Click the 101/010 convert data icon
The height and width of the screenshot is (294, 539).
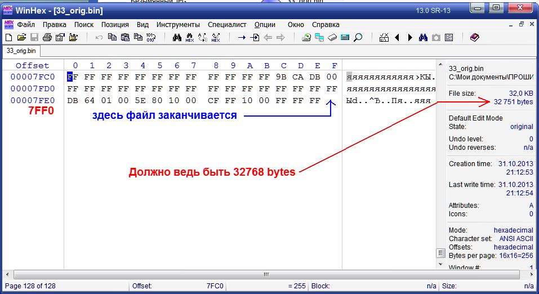[x=151, y=38]
